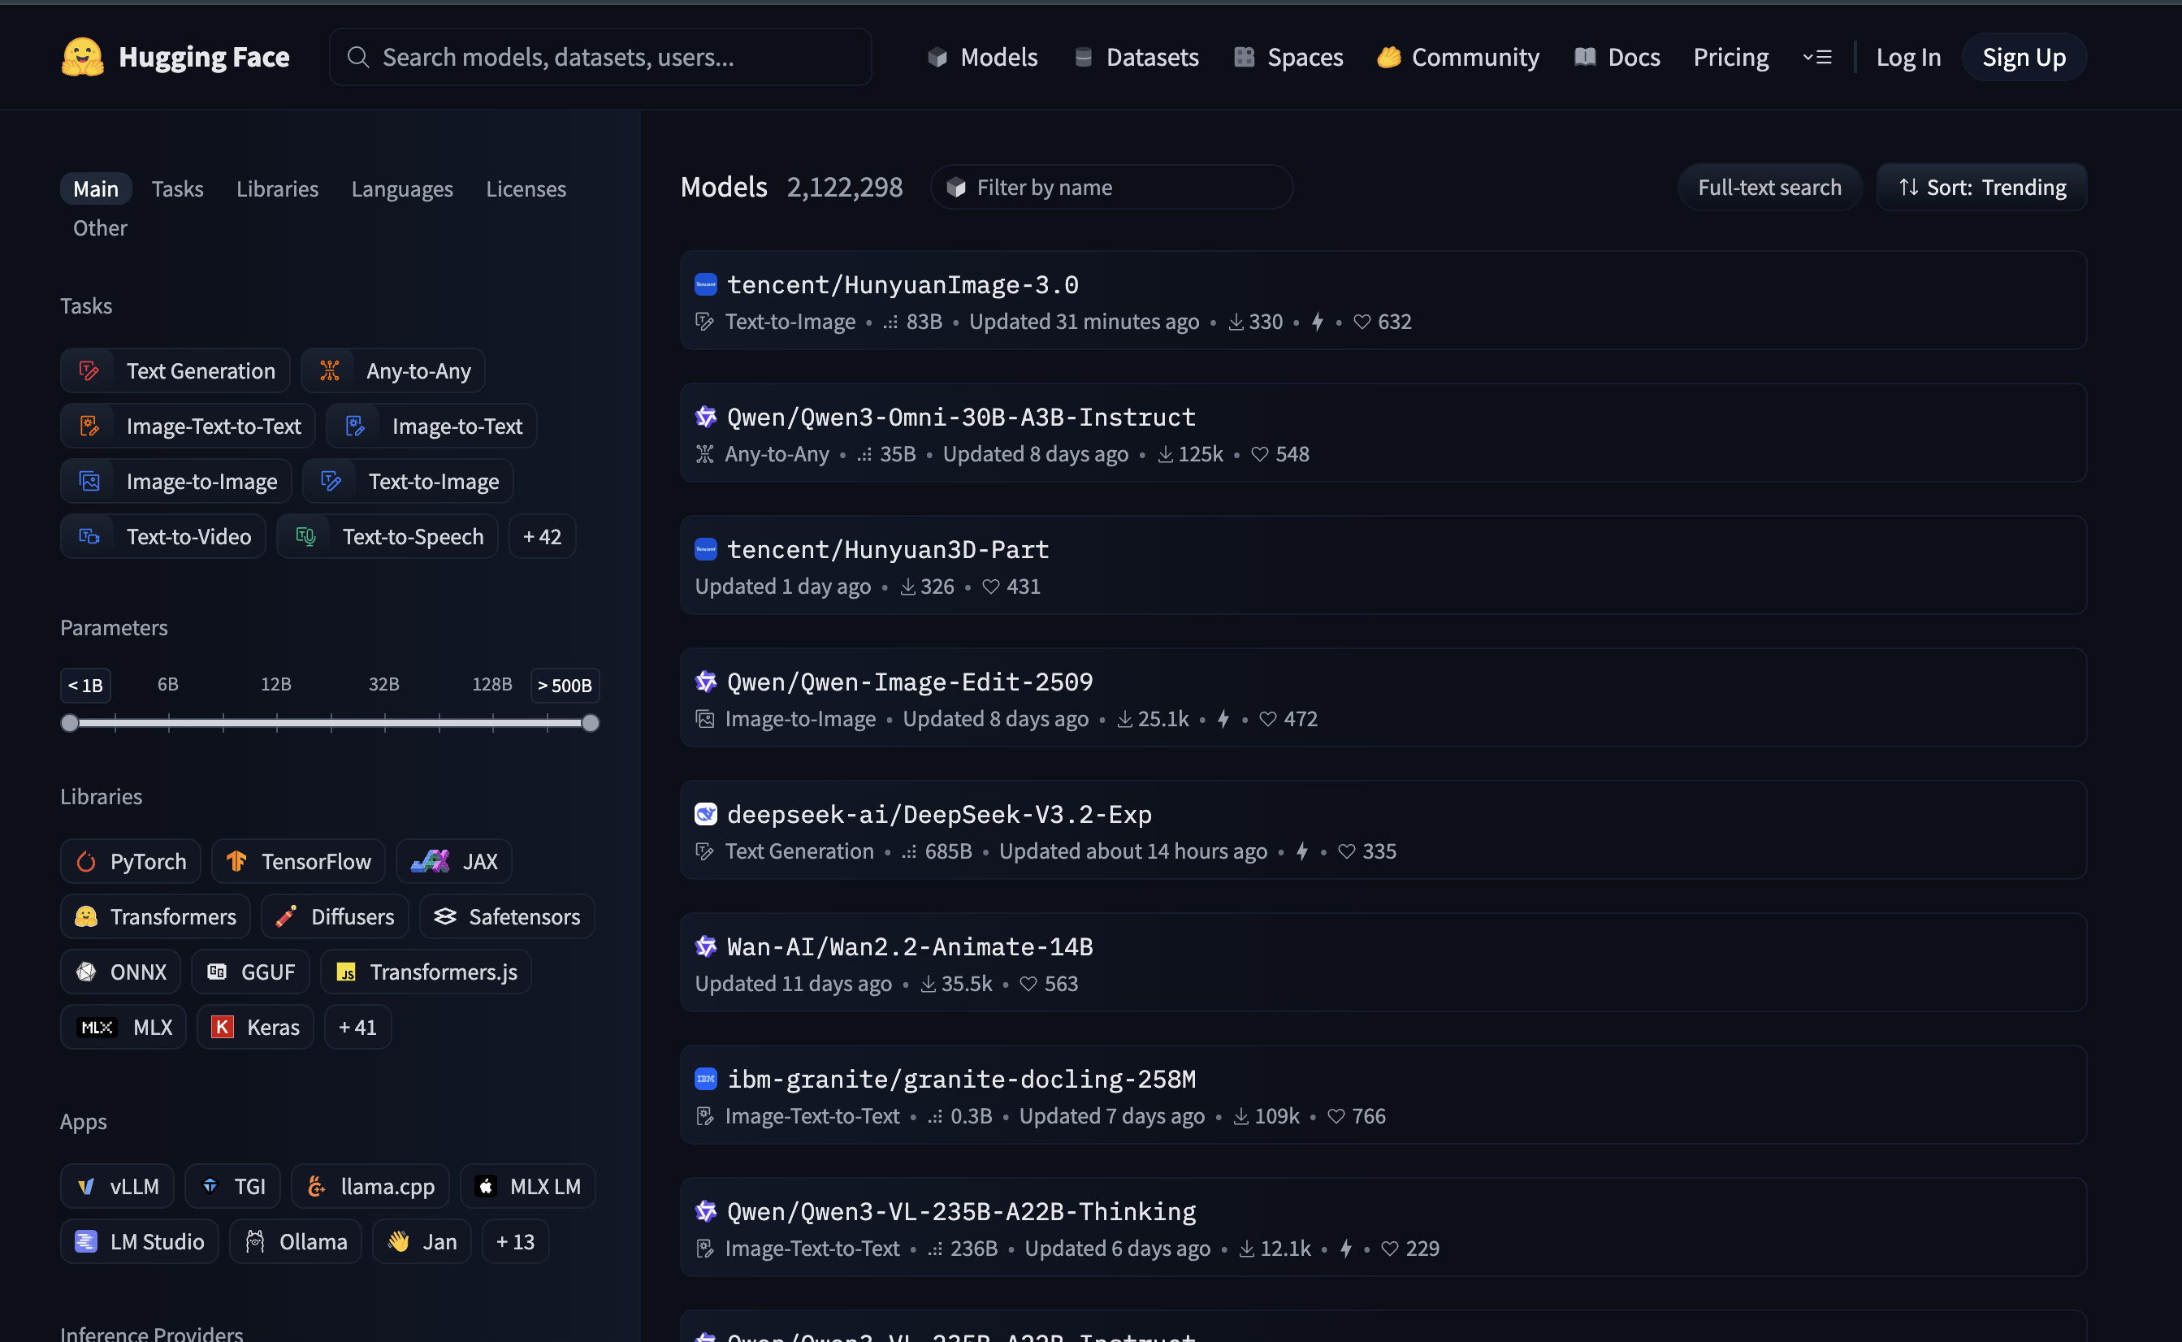Switch to the Libraries filter tab
2182x1342 pixels.
point(277,188)
